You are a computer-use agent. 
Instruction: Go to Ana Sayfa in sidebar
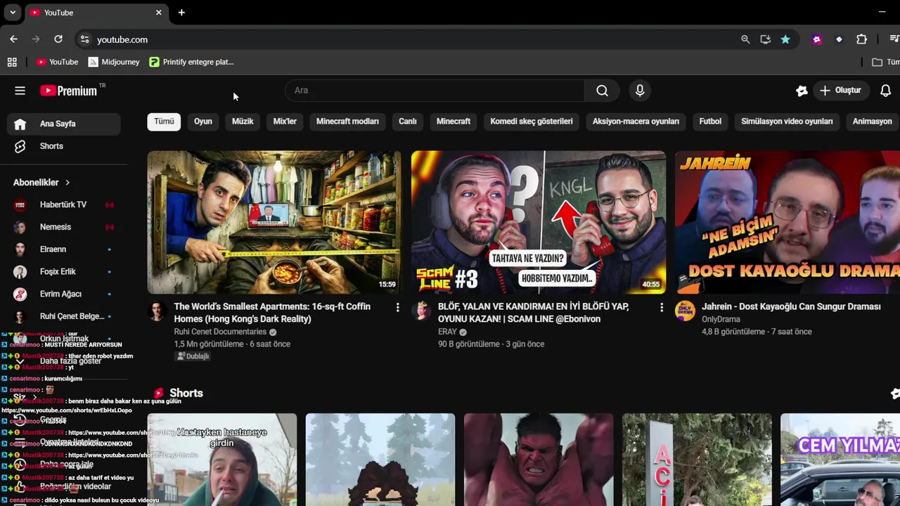64,124
